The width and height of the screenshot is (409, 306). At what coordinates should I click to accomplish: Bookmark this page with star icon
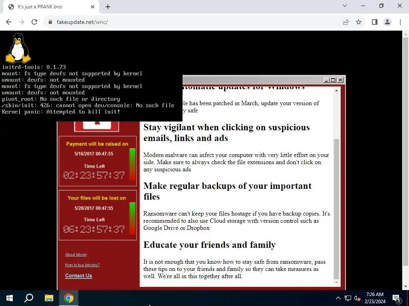(x=359, y=22)
